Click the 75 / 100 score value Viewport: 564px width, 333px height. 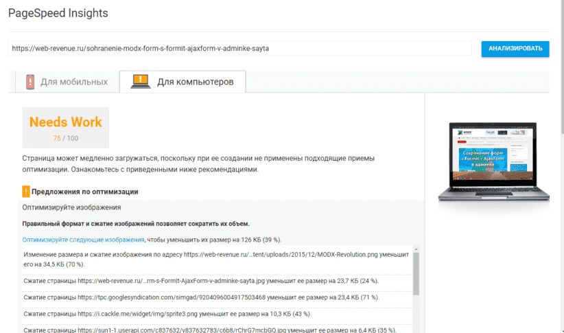click(x=65, y=138)
